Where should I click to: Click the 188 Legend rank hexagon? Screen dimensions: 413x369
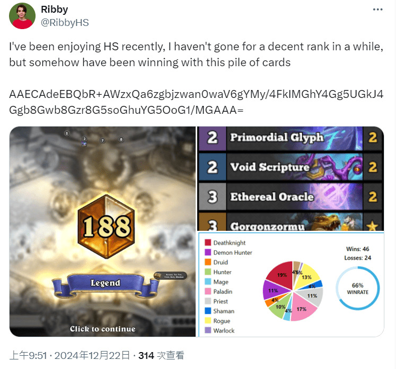(106, 227)
